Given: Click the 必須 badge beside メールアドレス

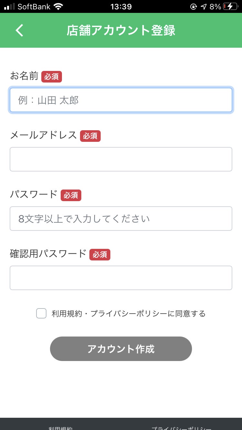Looking at the screenshot, I should [90, 136].
